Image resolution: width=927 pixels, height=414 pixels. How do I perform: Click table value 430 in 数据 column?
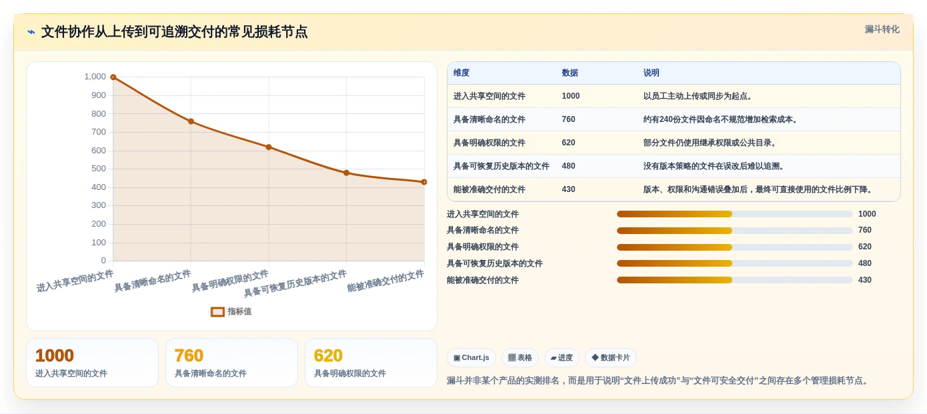[569, 189]
